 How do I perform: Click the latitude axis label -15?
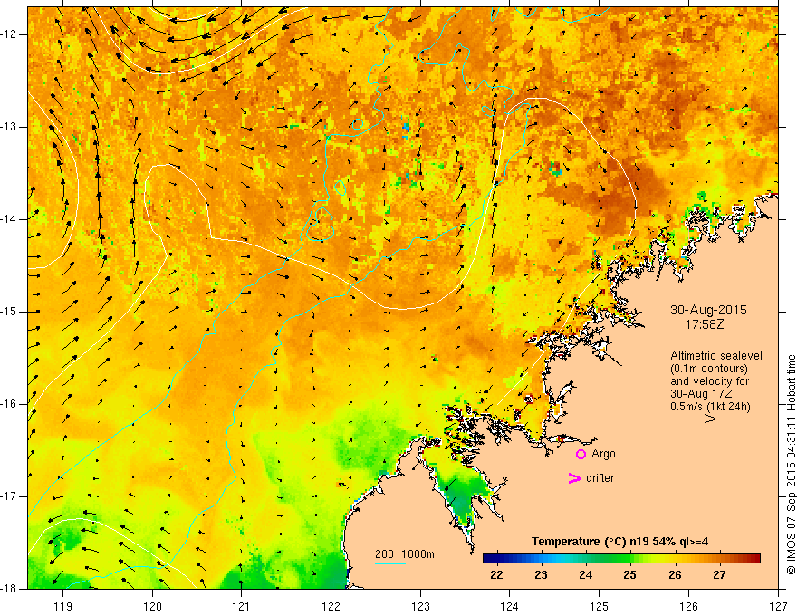[10, 312]
